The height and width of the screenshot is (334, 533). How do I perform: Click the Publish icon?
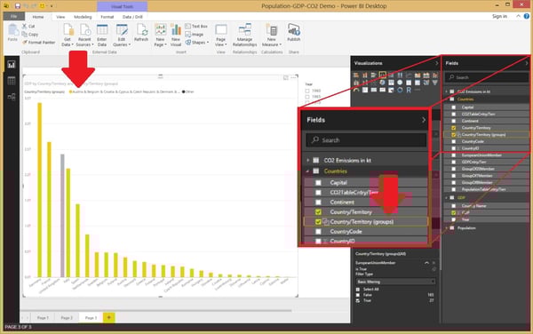coord(294,33)
